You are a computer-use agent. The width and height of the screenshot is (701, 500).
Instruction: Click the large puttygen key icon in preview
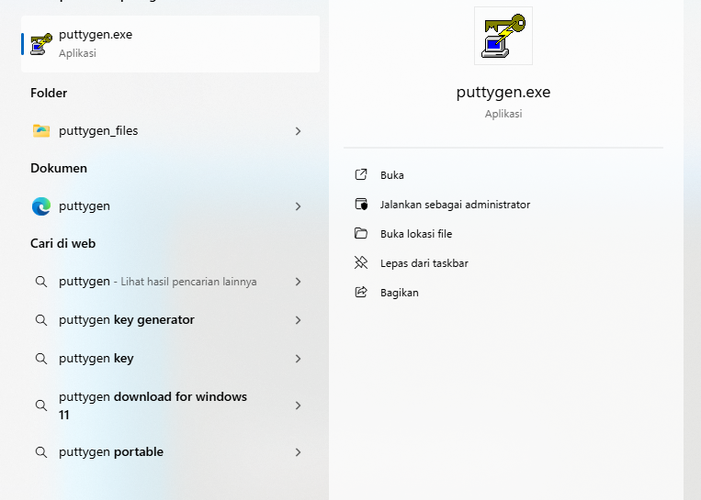[503, 36]
